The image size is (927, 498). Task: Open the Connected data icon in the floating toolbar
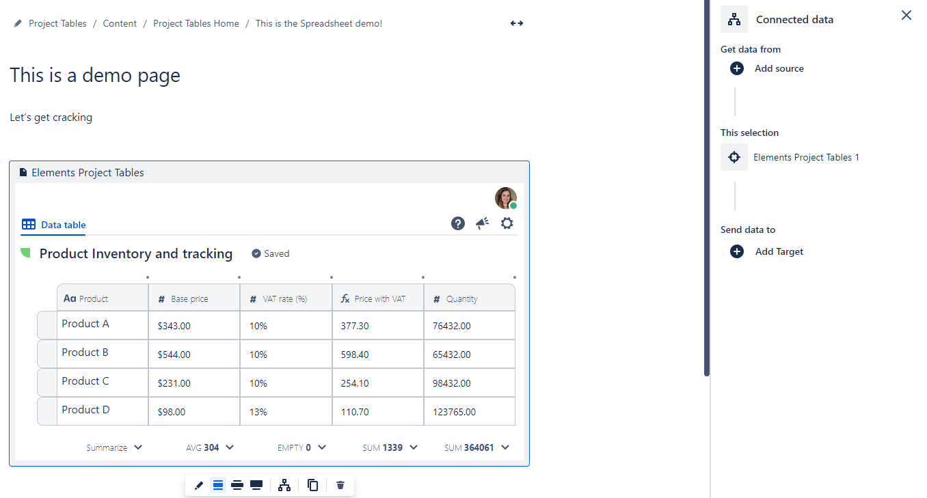(284, 485)
